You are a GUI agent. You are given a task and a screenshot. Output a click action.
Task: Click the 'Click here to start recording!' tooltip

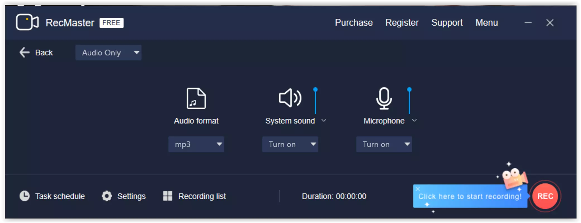click(x=470, y=196)
